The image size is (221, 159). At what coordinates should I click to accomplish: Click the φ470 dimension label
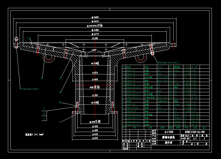pyautogui.click(x=95, y=138)
